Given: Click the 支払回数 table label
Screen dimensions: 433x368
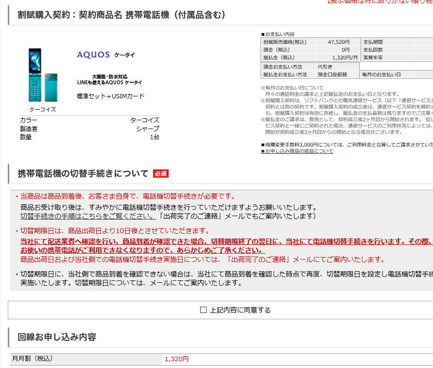Looking at the screenshot, I should pos(373,50).
